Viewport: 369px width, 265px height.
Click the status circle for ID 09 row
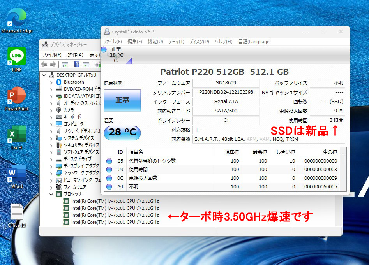[x=109, y=169]
